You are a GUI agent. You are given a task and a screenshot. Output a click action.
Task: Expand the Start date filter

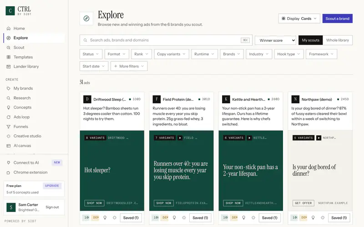(x=94, y=66)
